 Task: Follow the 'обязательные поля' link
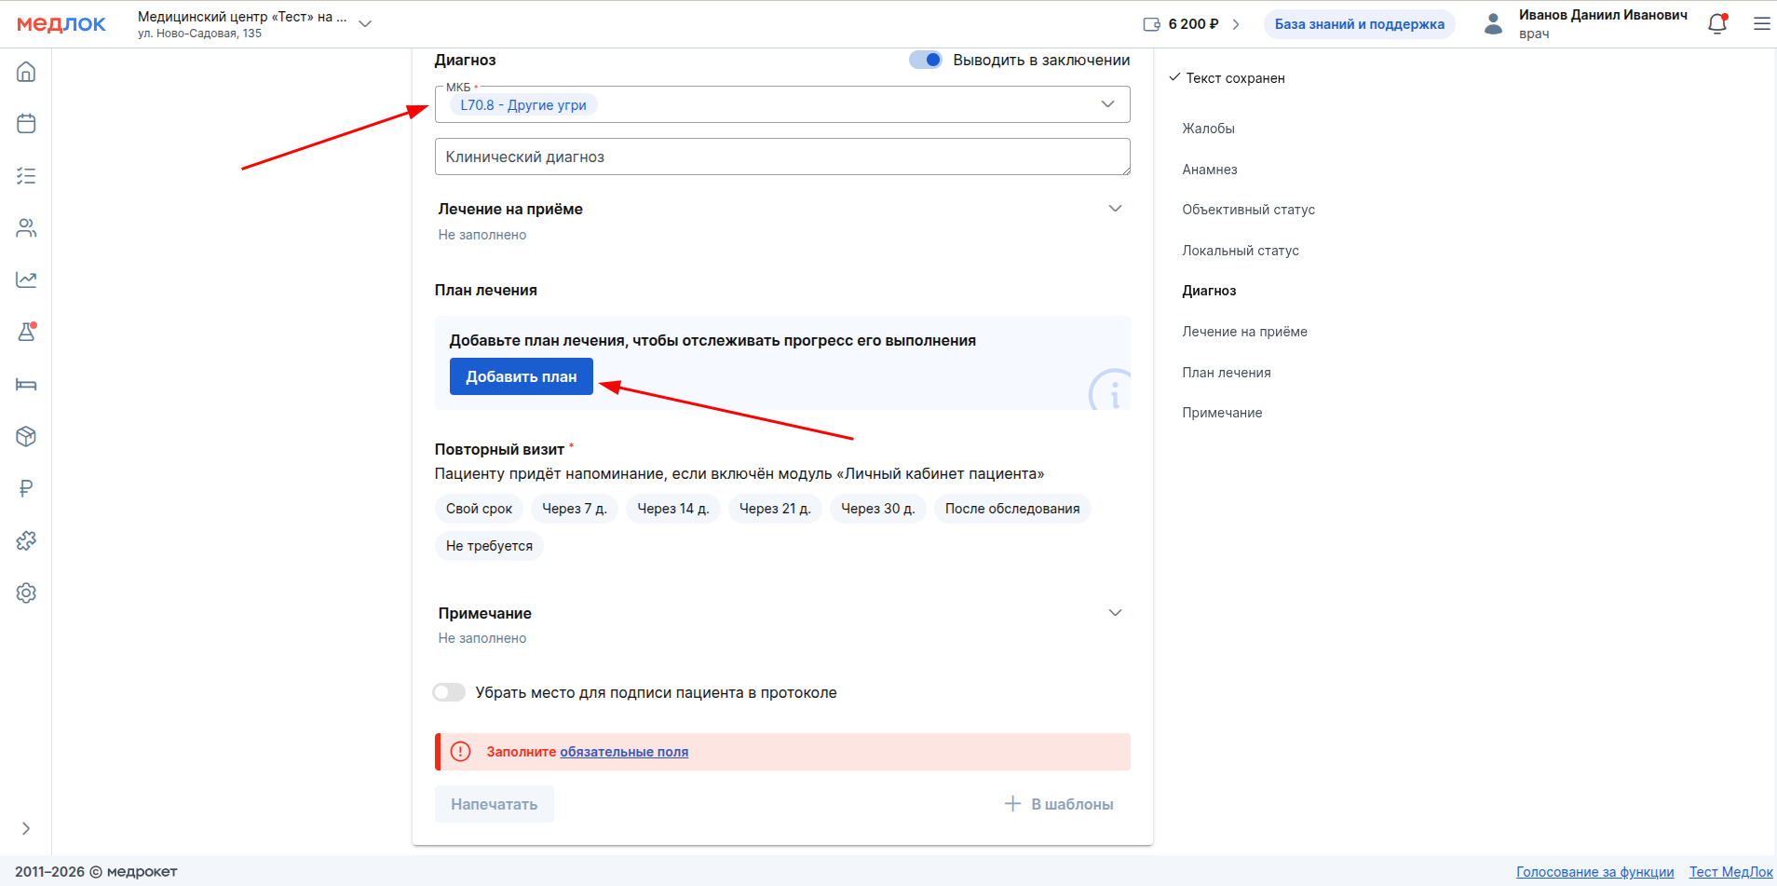[x=624, y=752]
